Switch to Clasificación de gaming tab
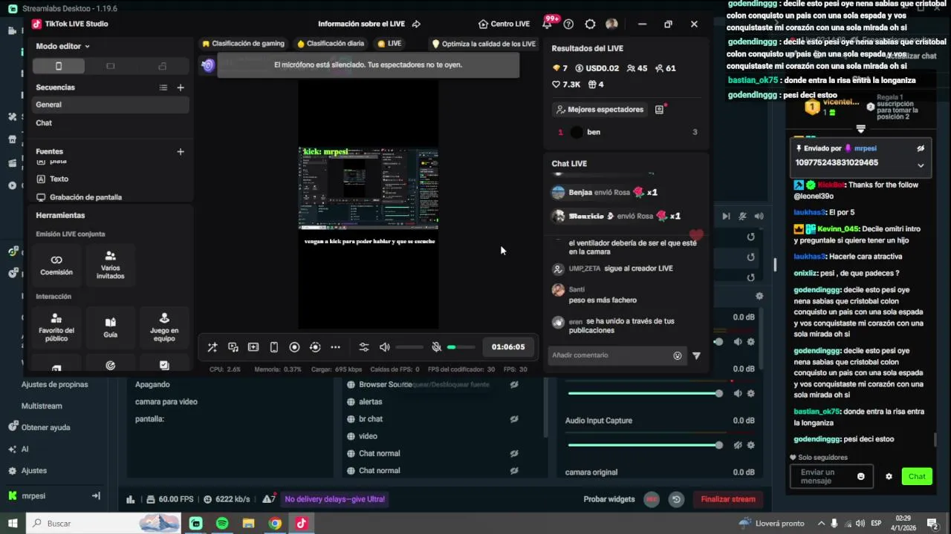The width and height of the screenshot is (951, 534). click(243, 44)
